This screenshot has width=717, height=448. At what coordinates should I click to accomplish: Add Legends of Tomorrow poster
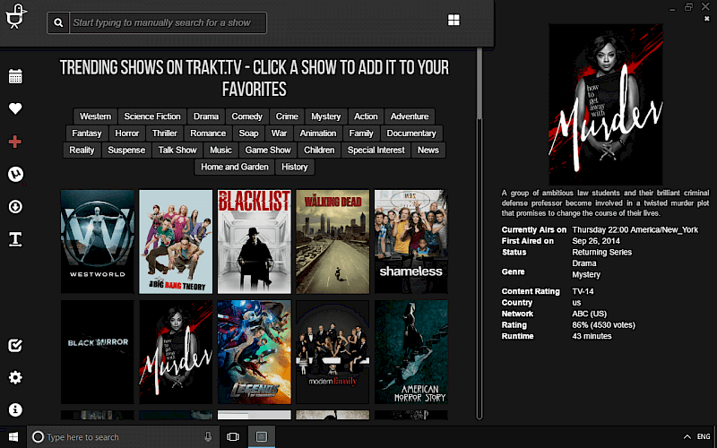click(x=255, y=352)
